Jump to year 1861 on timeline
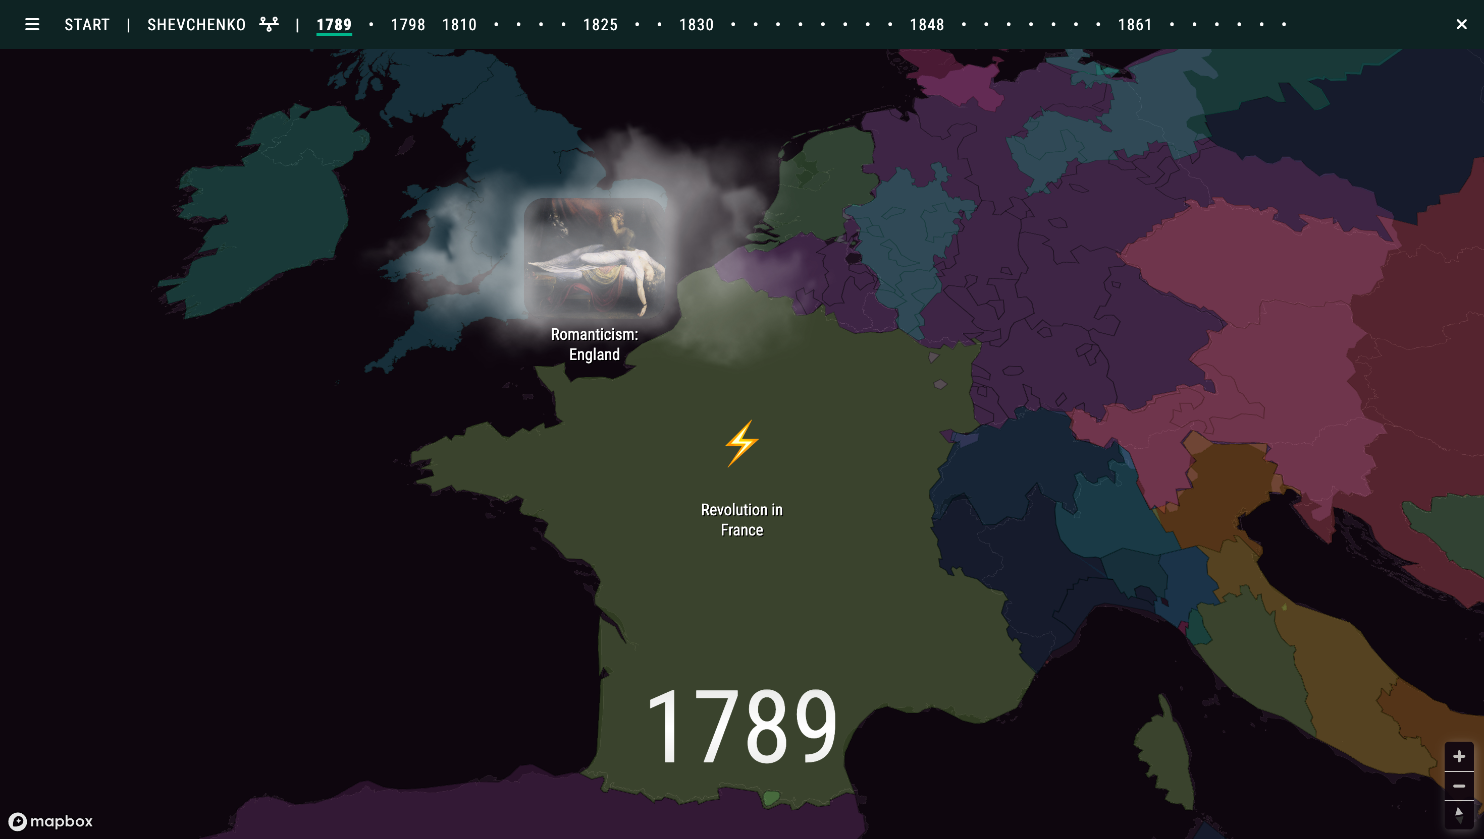1484x839 pixels. 1135,25
